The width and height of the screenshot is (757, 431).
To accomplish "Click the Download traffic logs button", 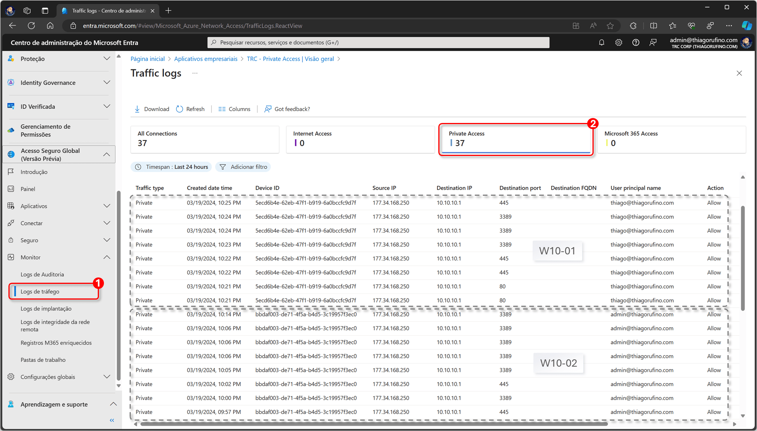I will click(152, 109).
